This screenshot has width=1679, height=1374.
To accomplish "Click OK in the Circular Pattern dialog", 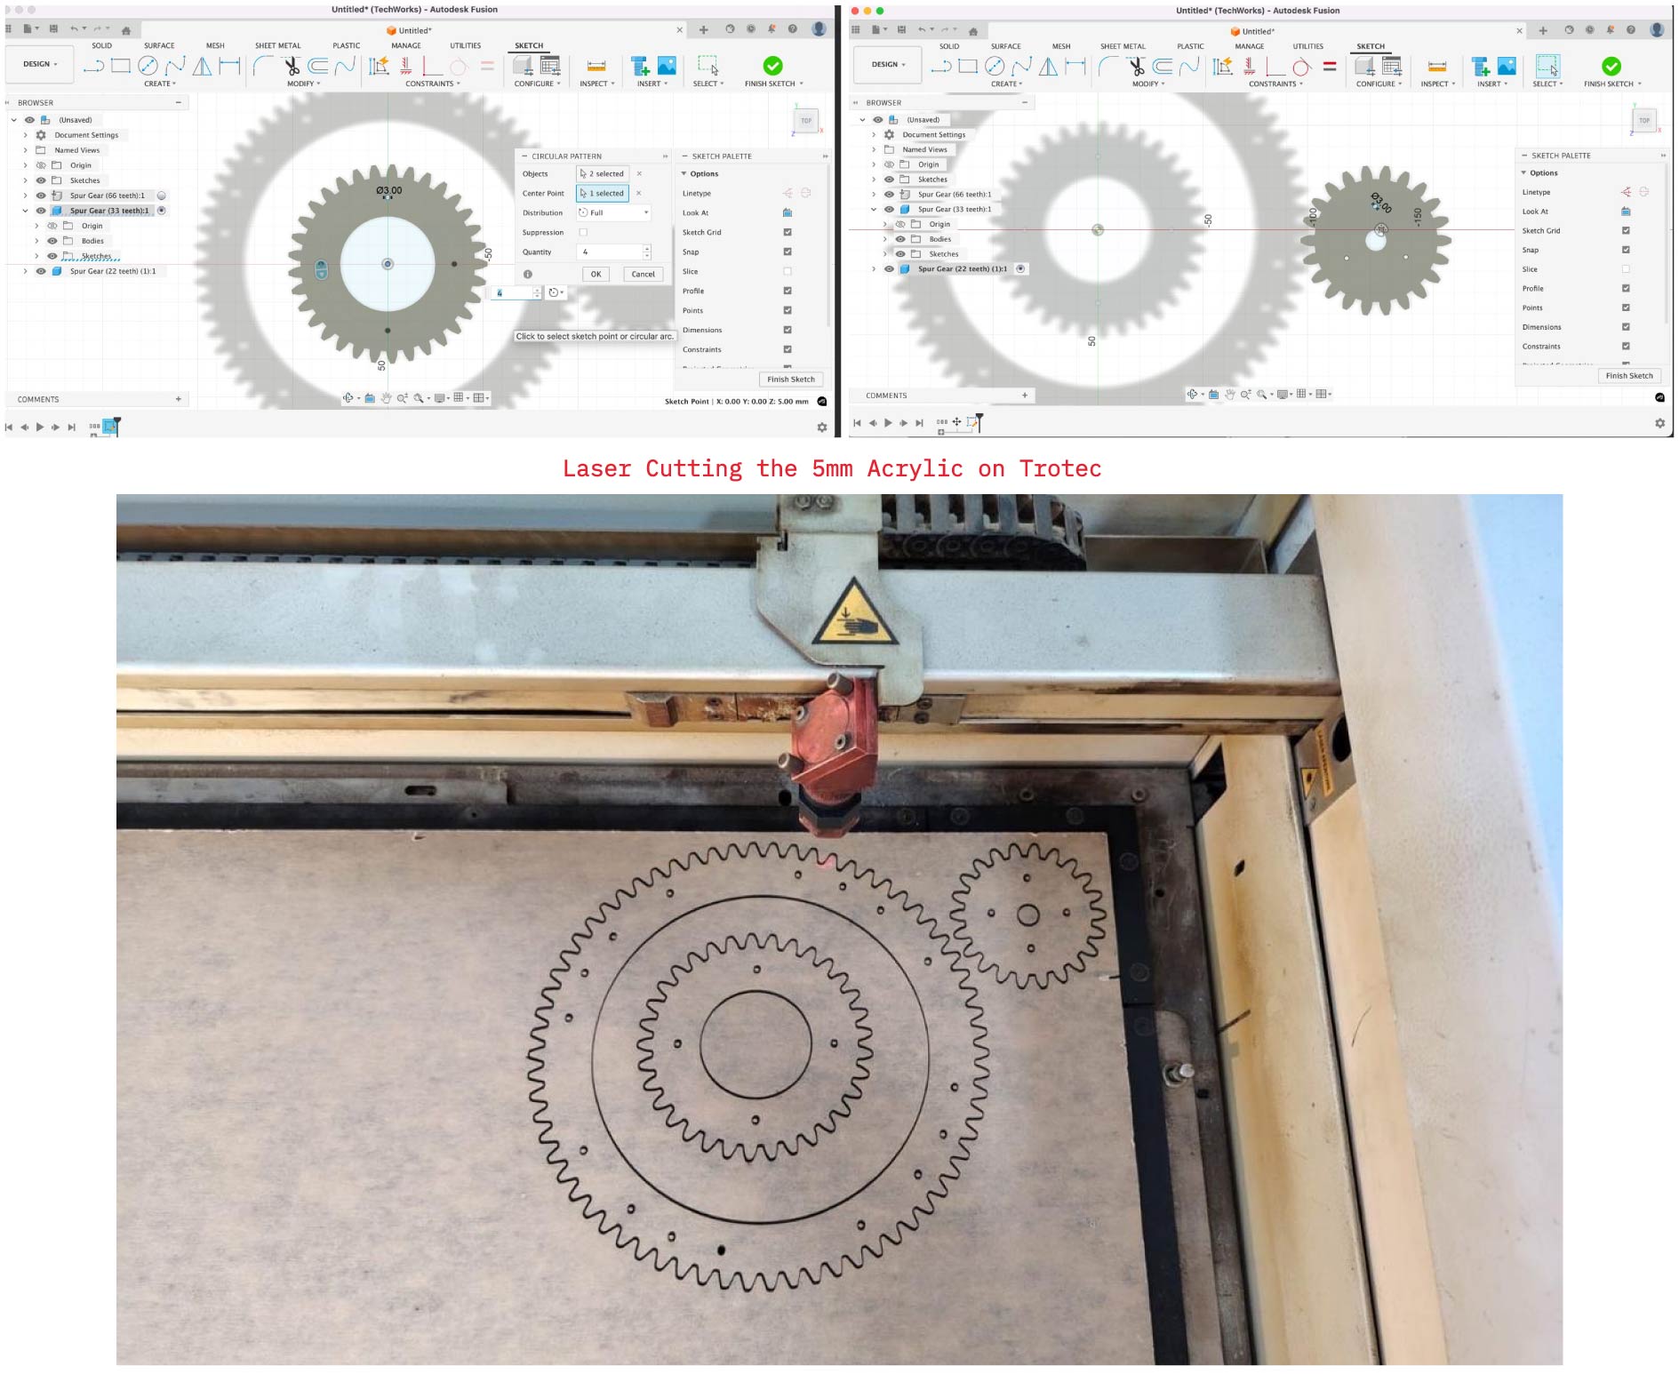I will click(596, 275).
